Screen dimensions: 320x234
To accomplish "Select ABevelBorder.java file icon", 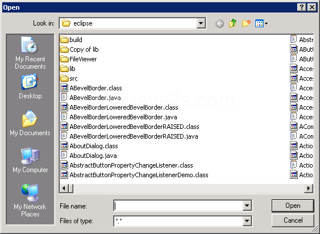I will [x=64, y=98].
